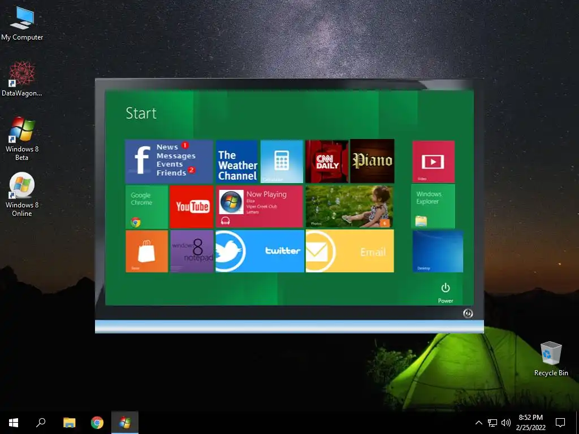Expand the hidden system tray icons chevron
Viewport: 579px width, 434px height.
coord(478,423)
